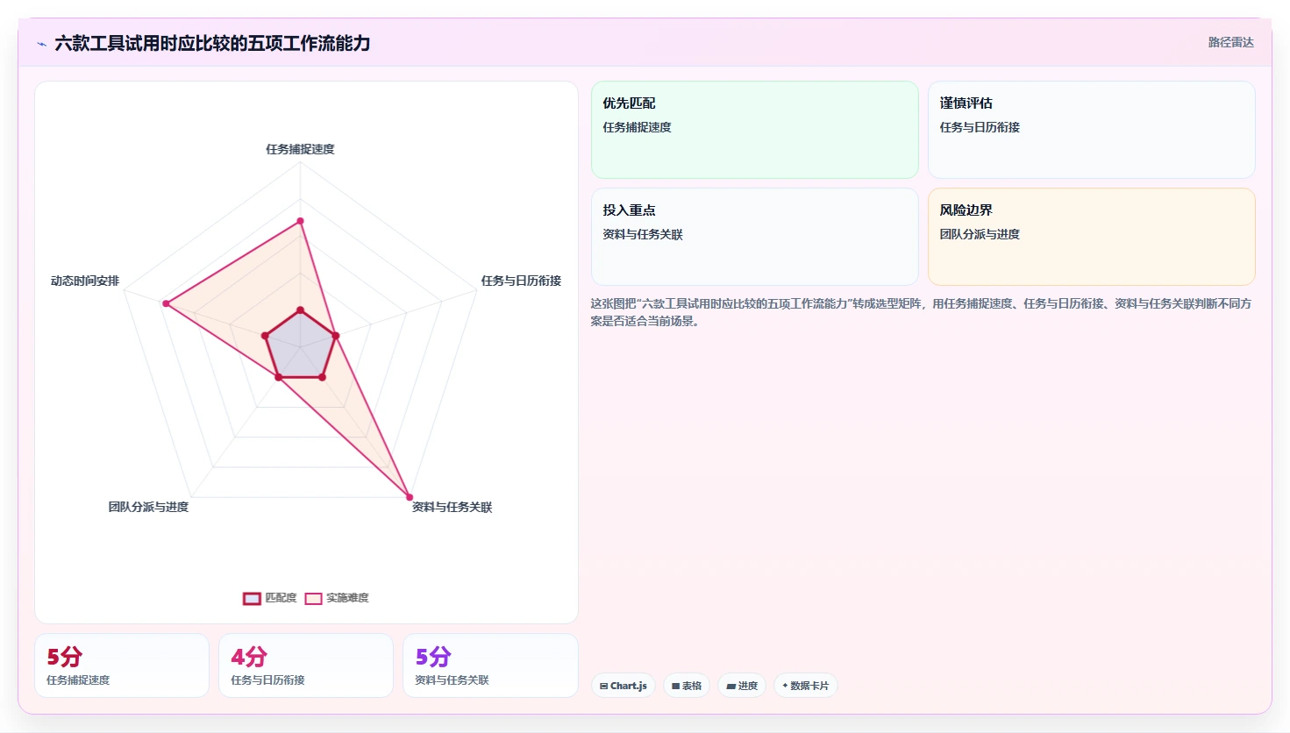Open the 优先匹配 card
Image resolution: width=1290 pixels, height=733 pixels.
point(755,130)
